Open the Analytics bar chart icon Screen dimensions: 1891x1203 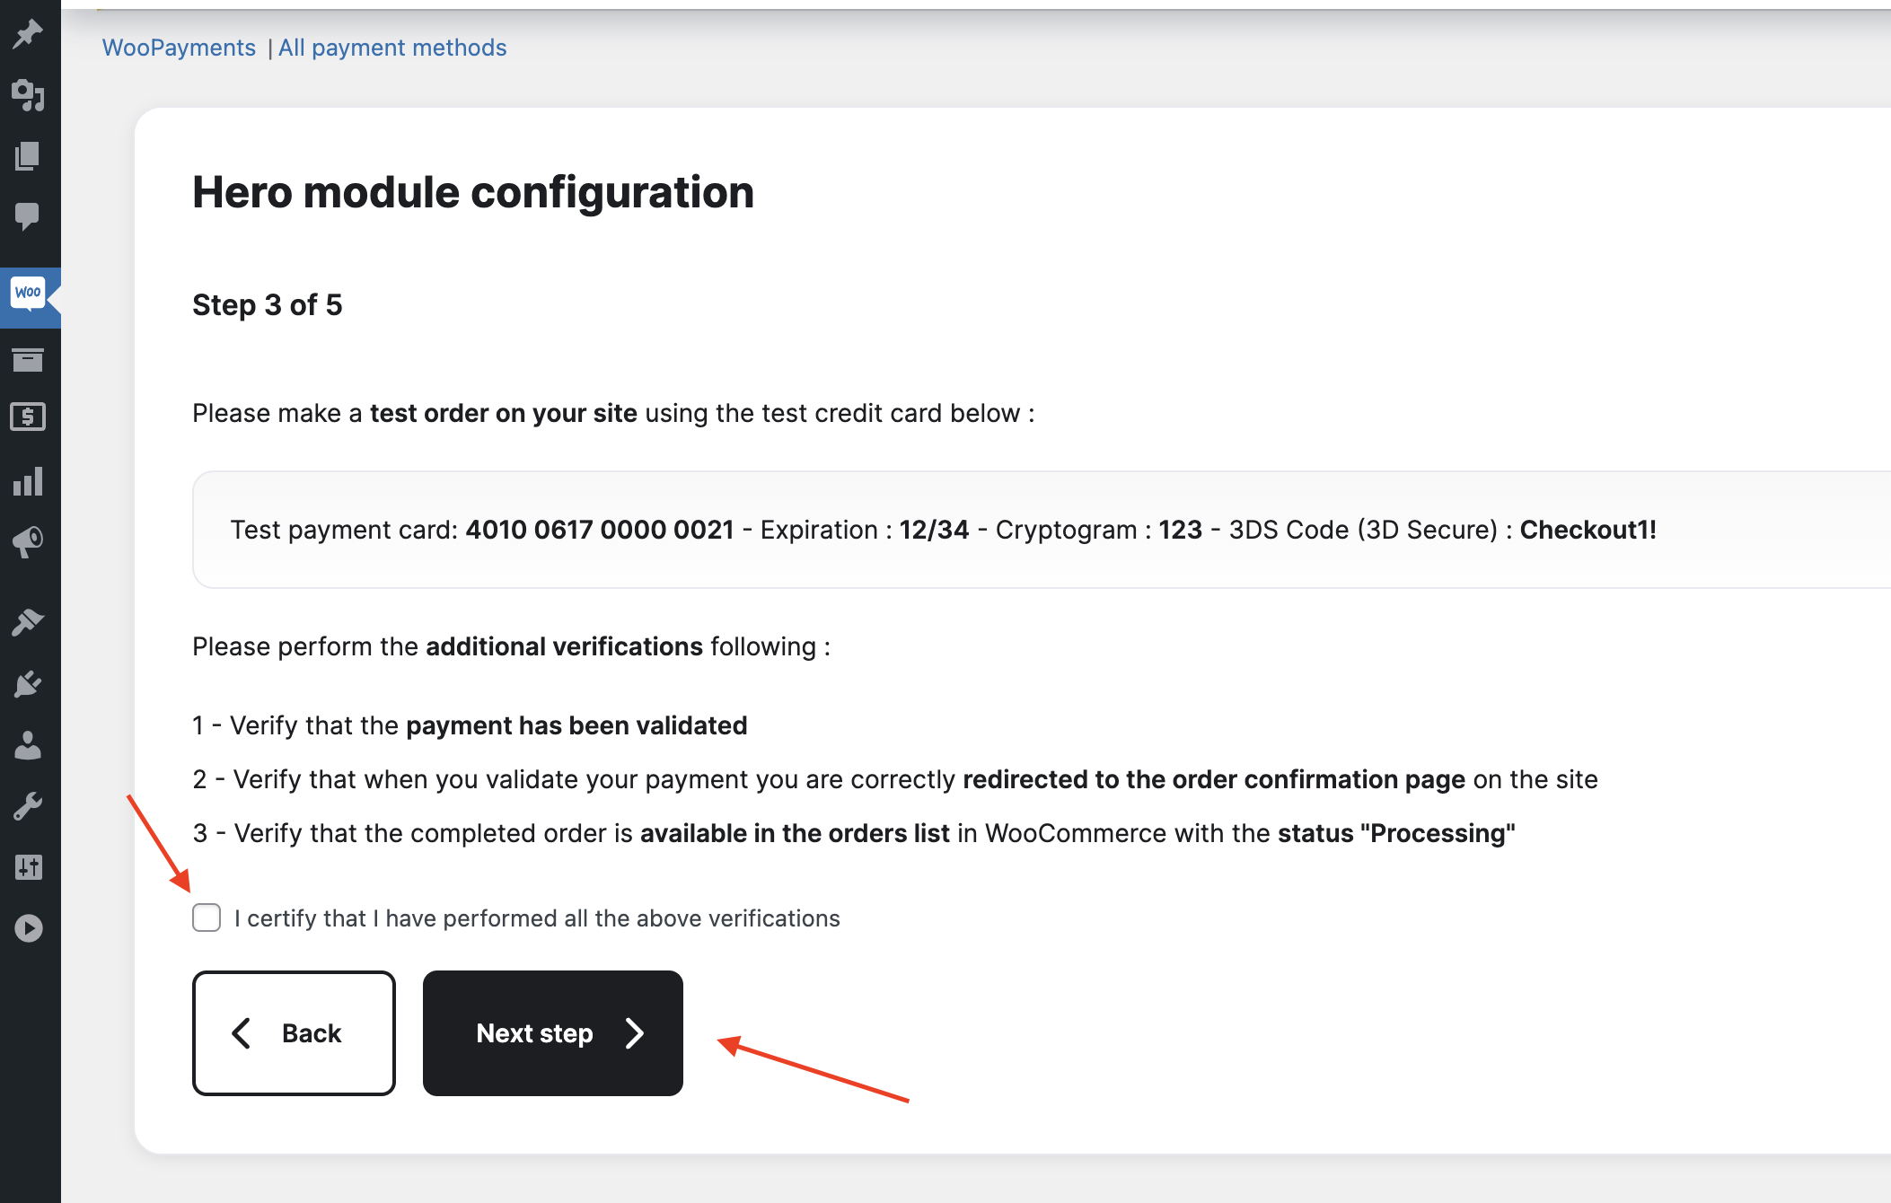[x=29, y=481]
